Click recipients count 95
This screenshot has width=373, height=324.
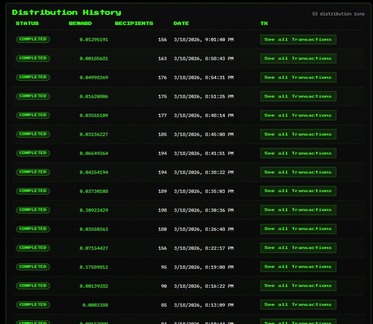[164, 267]
